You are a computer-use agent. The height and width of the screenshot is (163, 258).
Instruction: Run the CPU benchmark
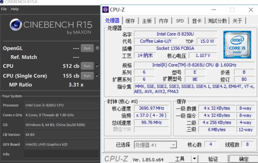pos(87,66)
